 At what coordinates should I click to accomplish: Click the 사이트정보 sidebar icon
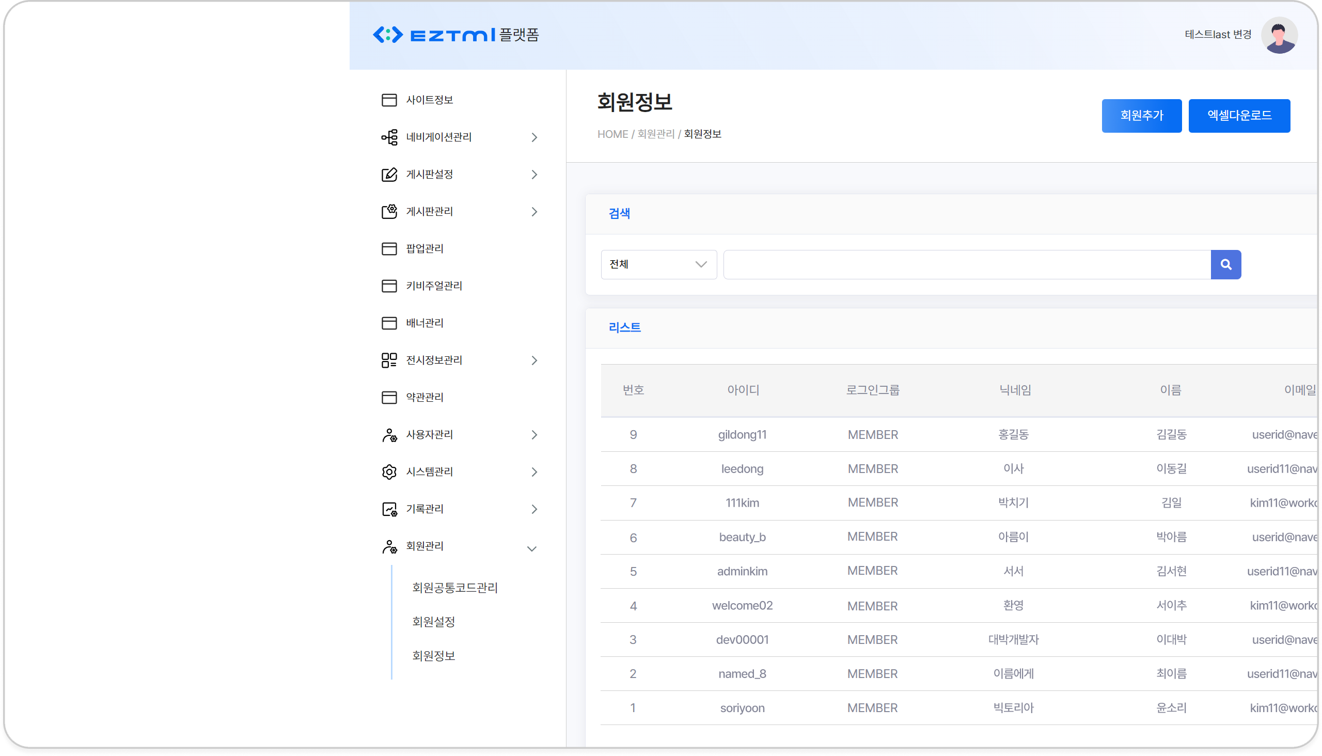pyautogui.click(x=389, y=100)
